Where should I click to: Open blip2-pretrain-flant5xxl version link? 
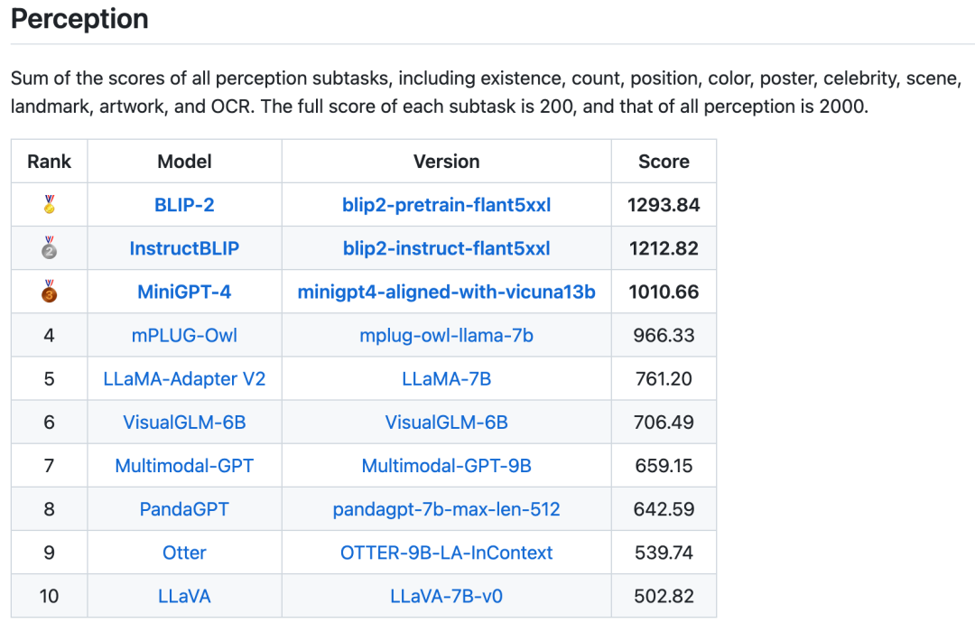446,205
